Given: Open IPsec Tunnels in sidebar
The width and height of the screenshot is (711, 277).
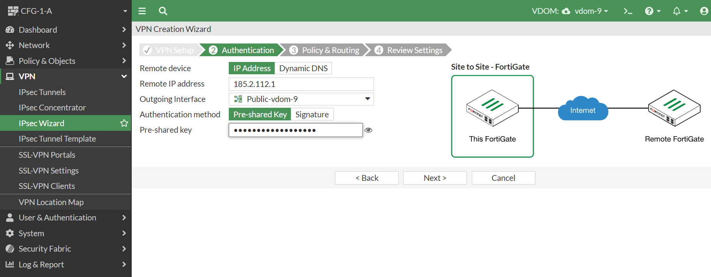Looking at the screenshot, I should click(x=42, y=92).
